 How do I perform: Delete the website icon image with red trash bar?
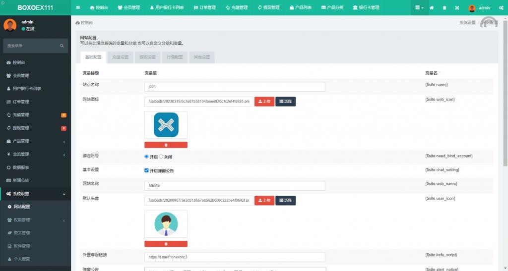coord(166,145)
